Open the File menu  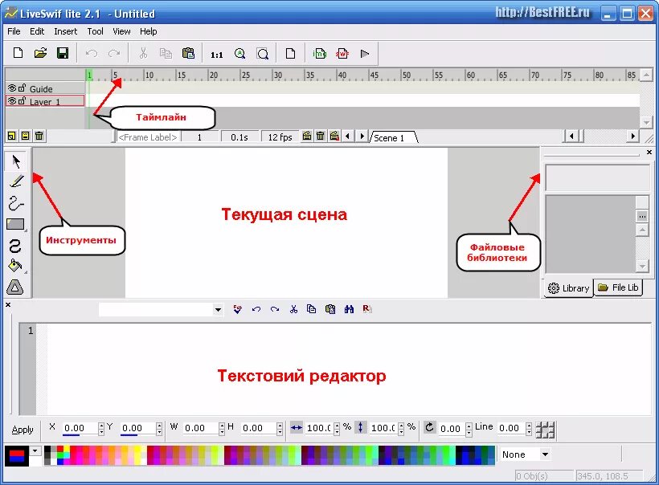pyautogui.click(x=14, y=31)
